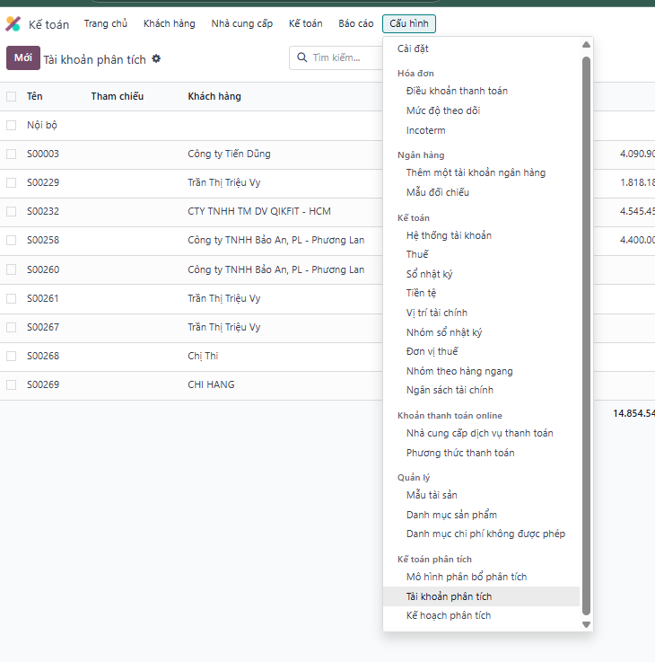This screenshot has height=662, width=655.
Task: Open Ngân sách tài chính
Action: click(450, 390)
